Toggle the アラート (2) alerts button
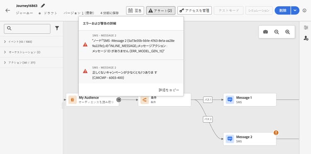The image size is (311, 154). coord(160,10)
